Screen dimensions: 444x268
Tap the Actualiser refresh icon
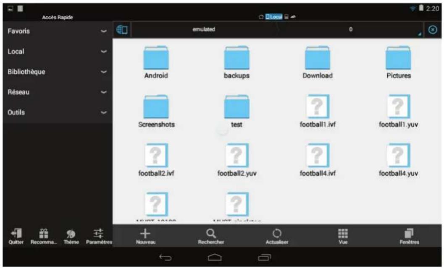click(277, 237)
